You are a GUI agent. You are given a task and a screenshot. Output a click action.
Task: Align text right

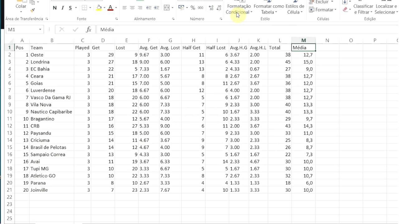click(x=140, y=8)
